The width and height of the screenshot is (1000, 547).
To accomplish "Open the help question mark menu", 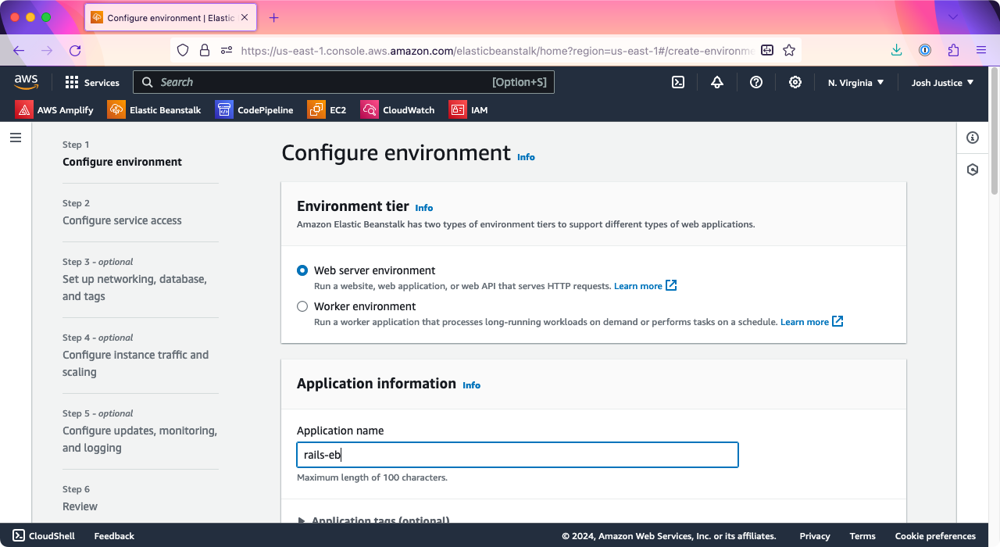I will [x=756, y=82].
